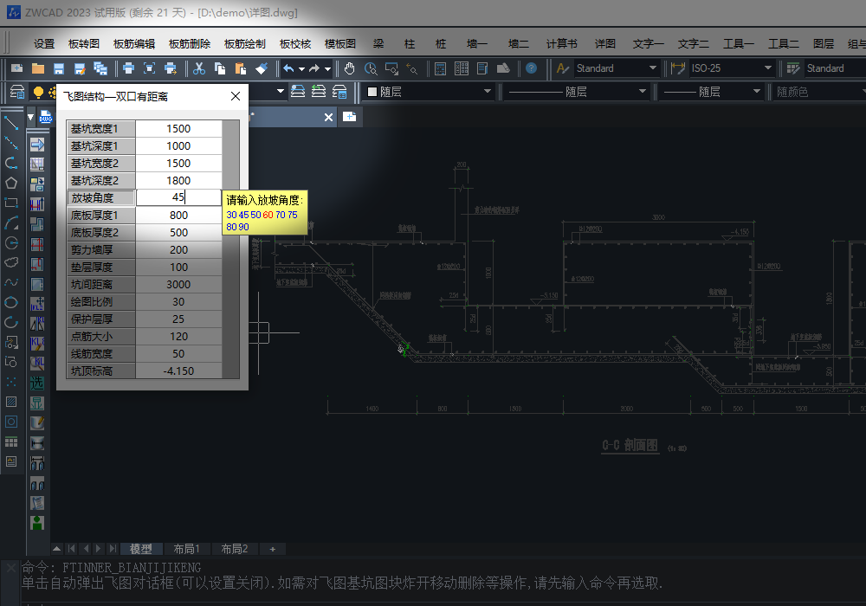Screen dimensions: 866x606
Task: Redo the last undone action
Action: pos(314,68)
